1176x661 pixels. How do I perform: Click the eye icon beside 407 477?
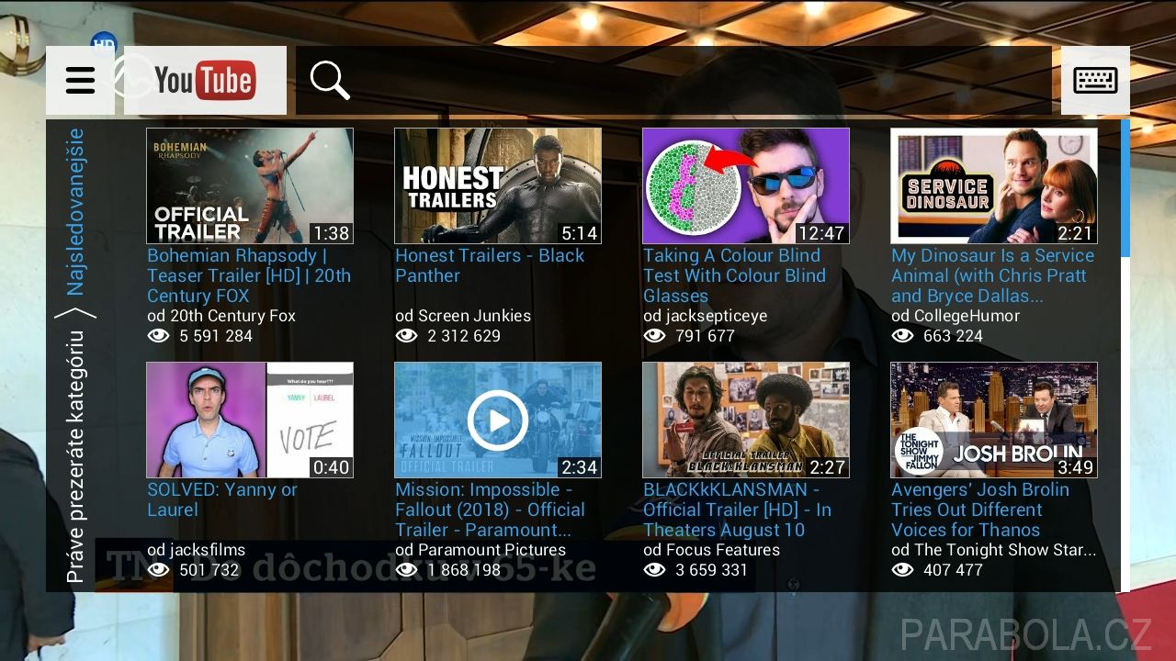pyautogui.click(x=903, y=570)
